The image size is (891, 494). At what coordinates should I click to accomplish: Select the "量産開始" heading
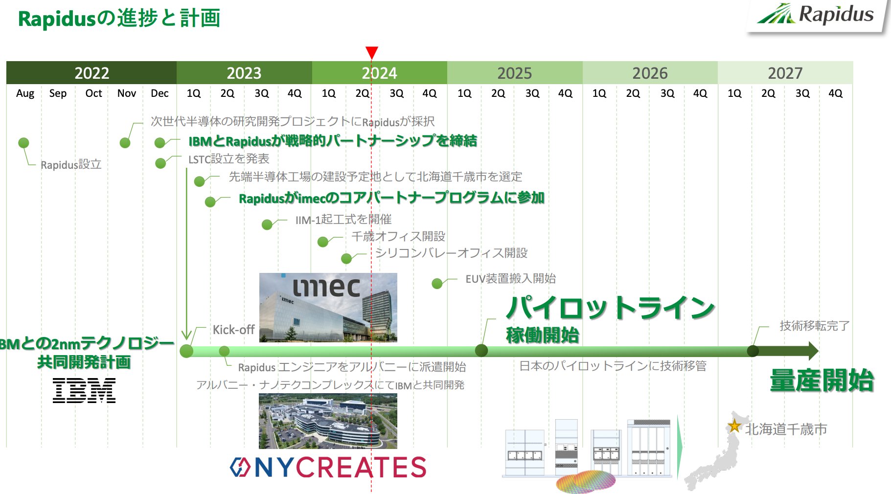coord(822,381)
